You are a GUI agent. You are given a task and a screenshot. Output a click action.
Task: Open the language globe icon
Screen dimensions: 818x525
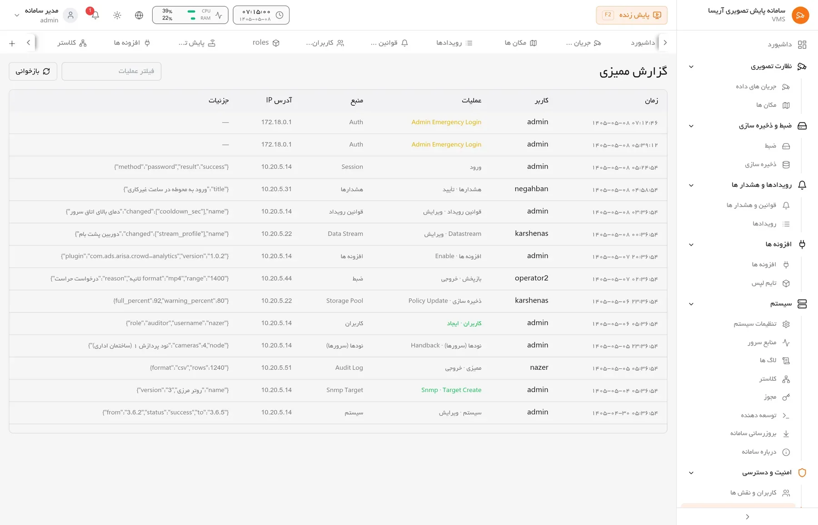(139, 15)
